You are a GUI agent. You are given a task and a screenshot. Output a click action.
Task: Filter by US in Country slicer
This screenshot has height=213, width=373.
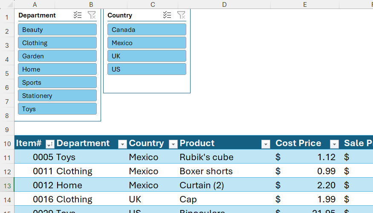point(147,69)
